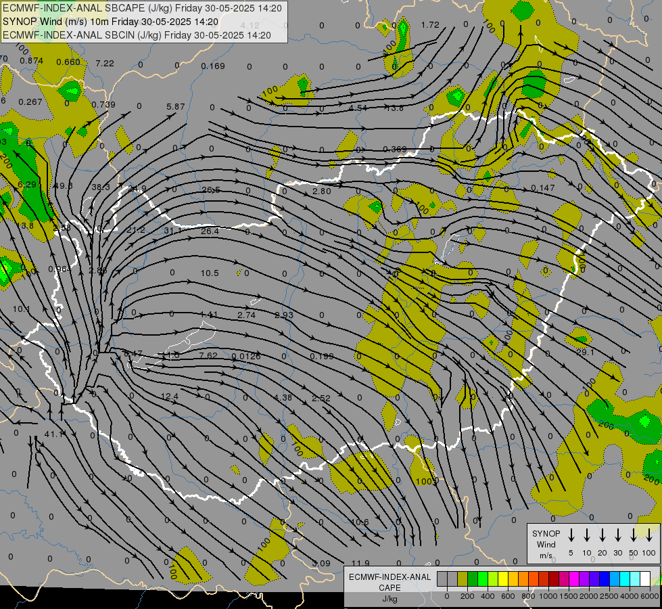Click the map value '41.1'
Screen dimensions: 662x609
(54, 434)
